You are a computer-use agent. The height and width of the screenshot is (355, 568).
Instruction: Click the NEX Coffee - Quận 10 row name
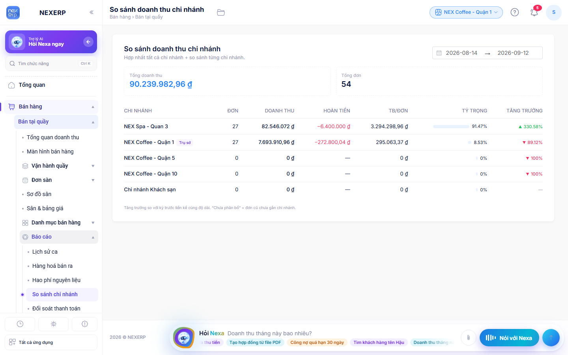(x=151, y=174)
